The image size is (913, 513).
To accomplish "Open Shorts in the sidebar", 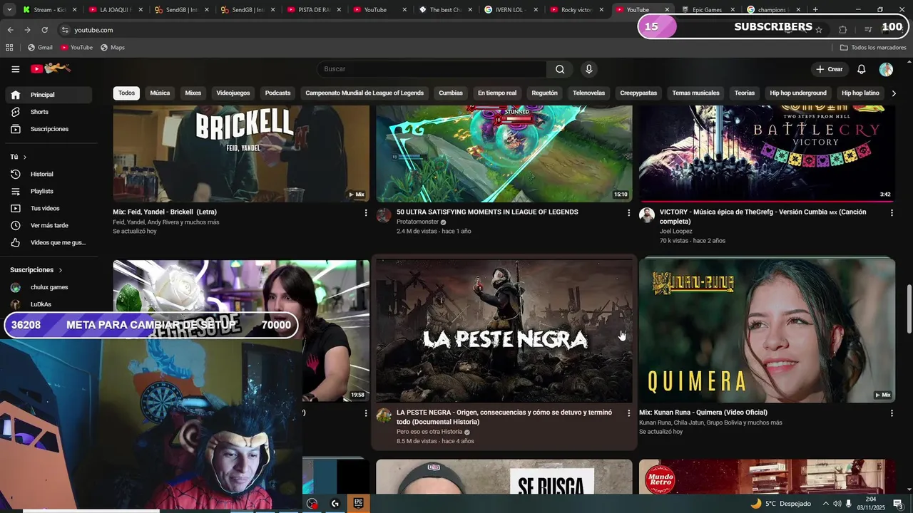I will coord(47,112).
